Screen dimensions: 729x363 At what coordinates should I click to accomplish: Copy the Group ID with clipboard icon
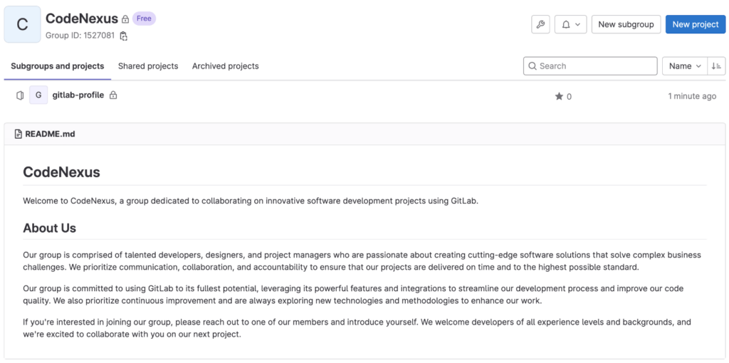(x=123, y=36)
